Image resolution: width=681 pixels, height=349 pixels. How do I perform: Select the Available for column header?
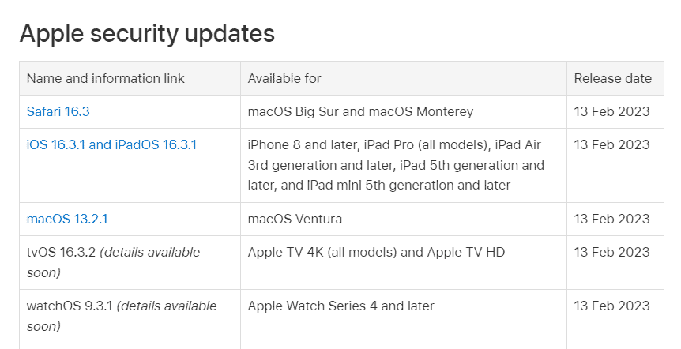click(284, 79)
